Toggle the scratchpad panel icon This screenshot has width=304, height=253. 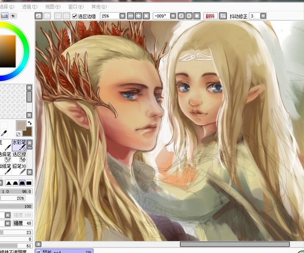pyautogui.click(x=13, y=16)
